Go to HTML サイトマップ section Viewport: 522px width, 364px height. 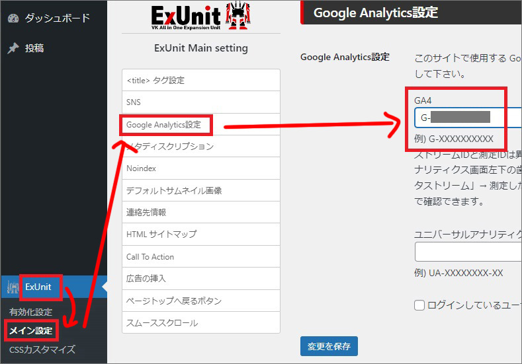click(x=201, y=235)
